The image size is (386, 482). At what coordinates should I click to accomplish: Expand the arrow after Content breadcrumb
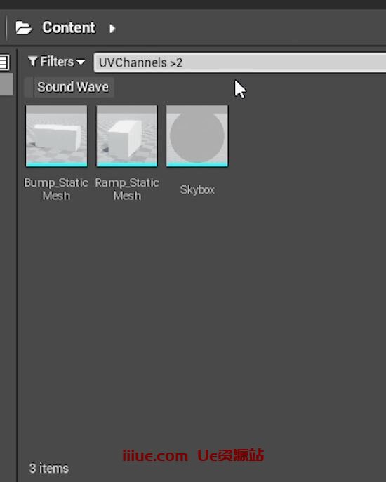pyautogui.click(x=112, y=29)
